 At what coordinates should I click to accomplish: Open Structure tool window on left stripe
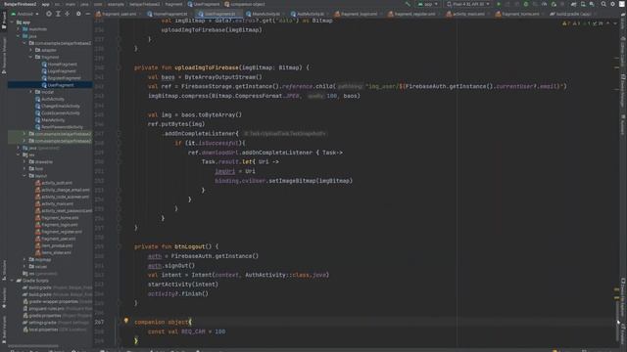pos(4,271)
